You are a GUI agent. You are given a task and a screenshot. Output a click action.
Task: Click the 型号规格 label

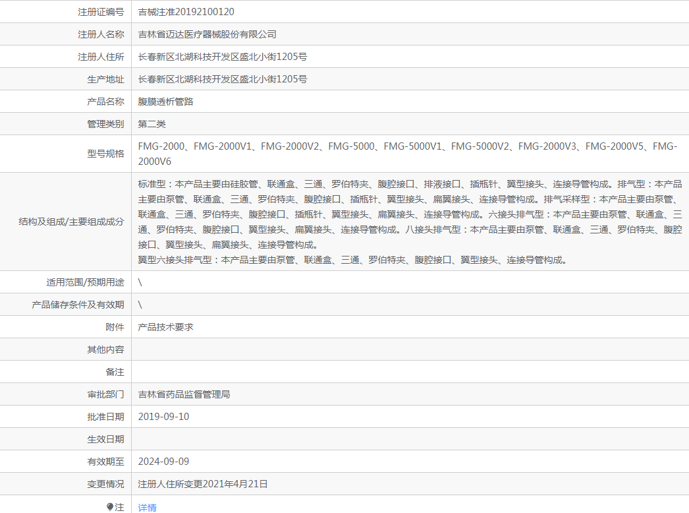105,154
